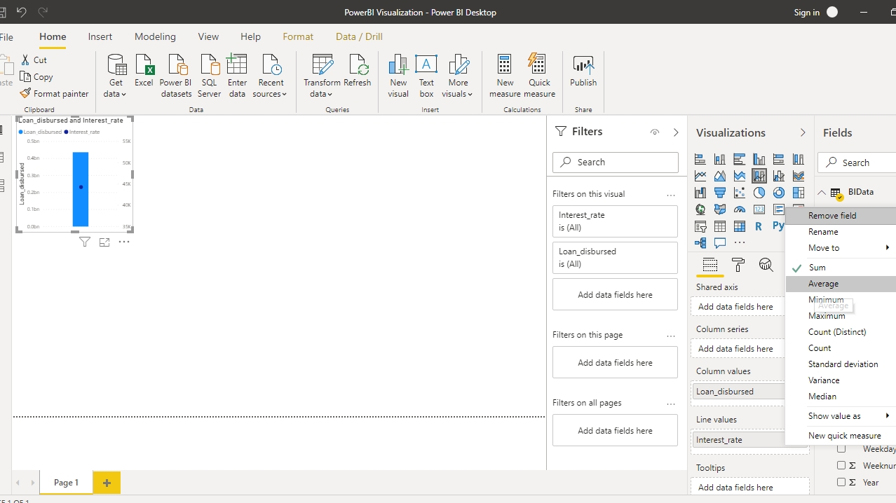Viewport: 896px width, 503px height.
Task: Click Remove field in context menu
Action: point(832,216)
